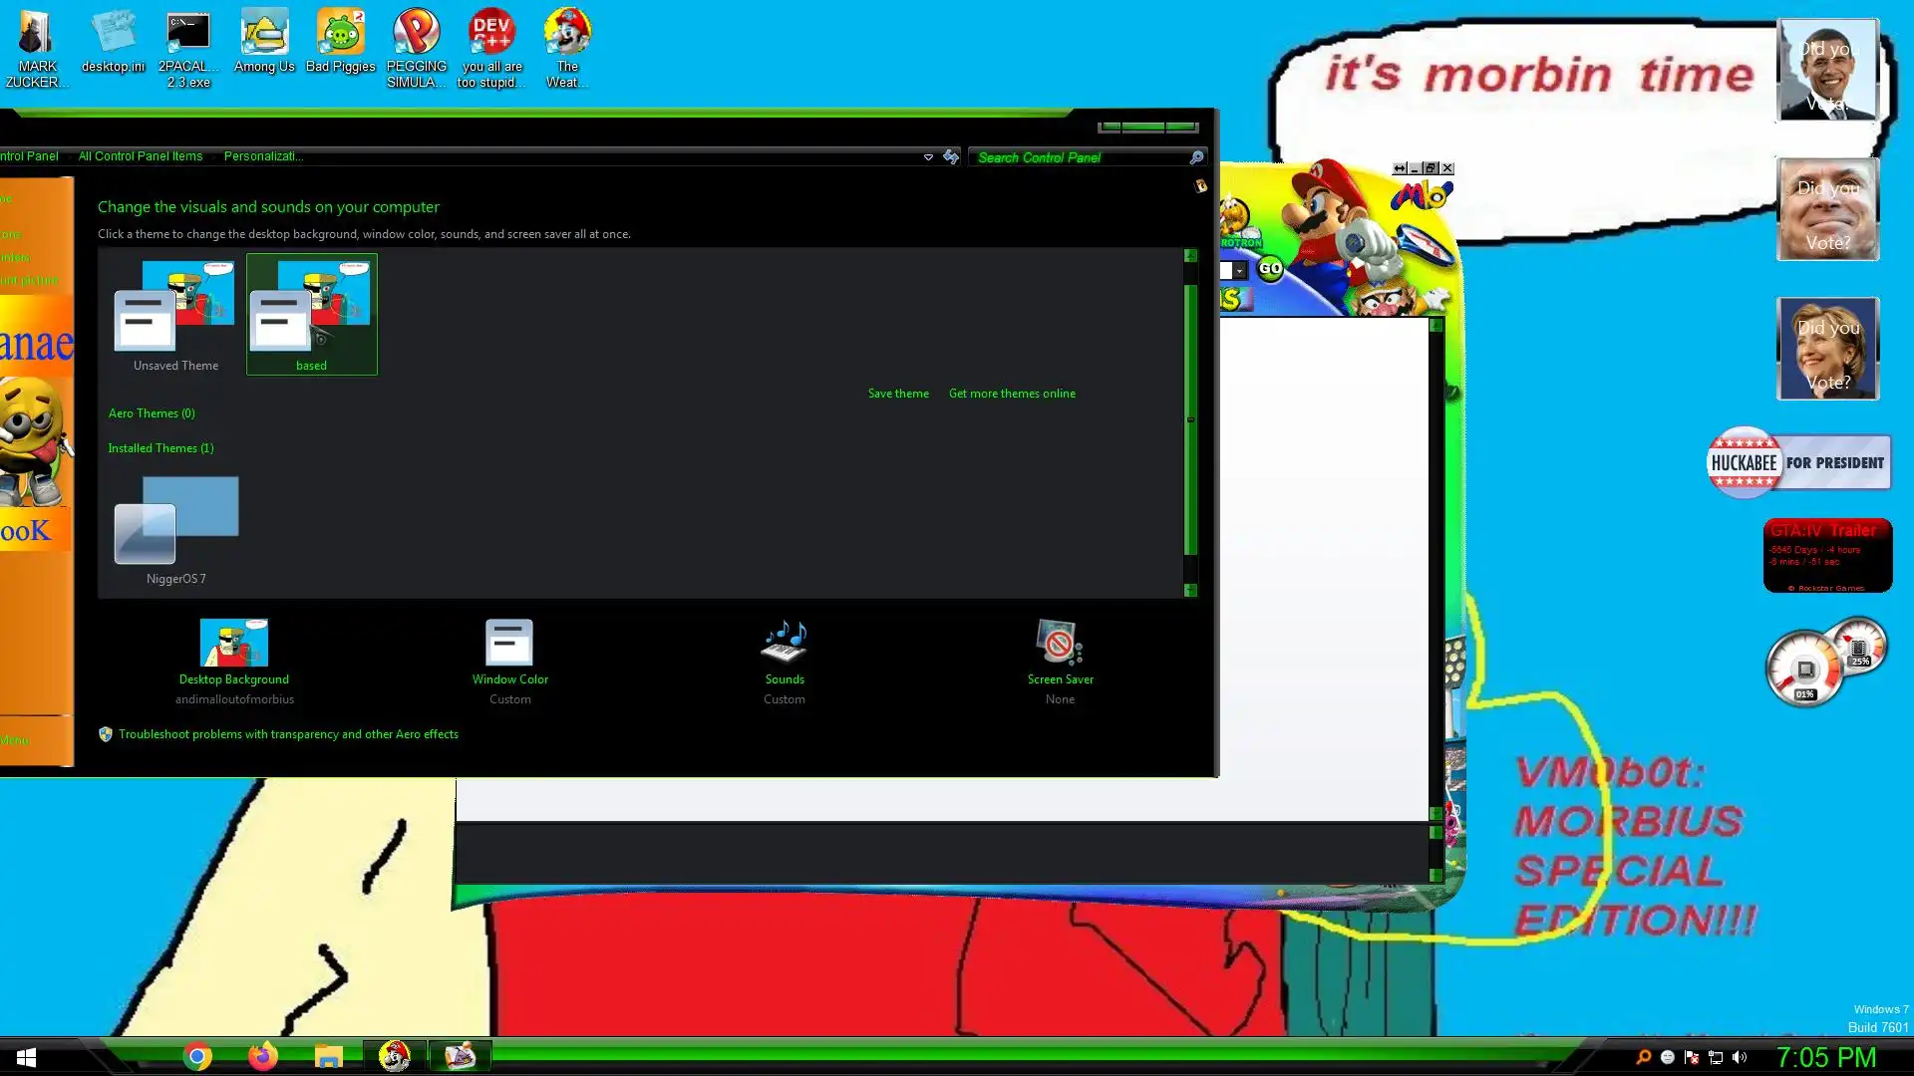Click the Save theme link

[x=897, y=394]
